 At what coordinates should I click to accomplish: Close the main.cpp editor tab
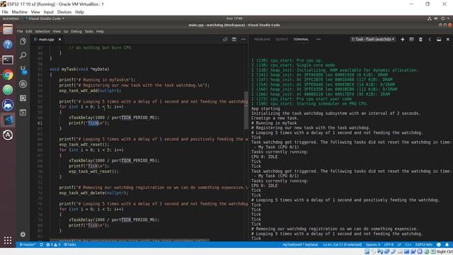(x=59, y=40)
